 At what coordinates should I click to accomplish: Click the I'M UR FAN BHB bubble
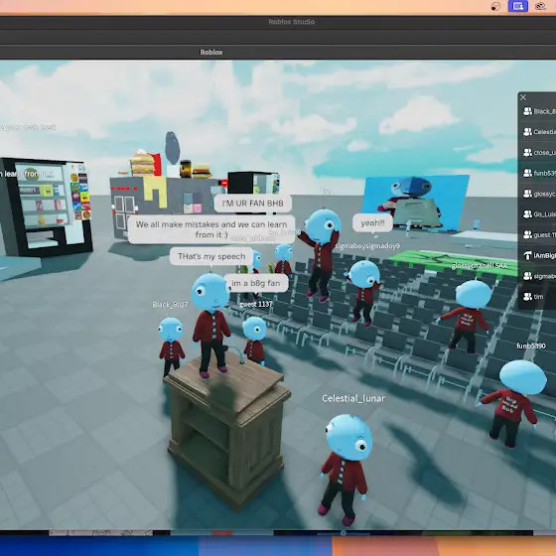(253, 204)
